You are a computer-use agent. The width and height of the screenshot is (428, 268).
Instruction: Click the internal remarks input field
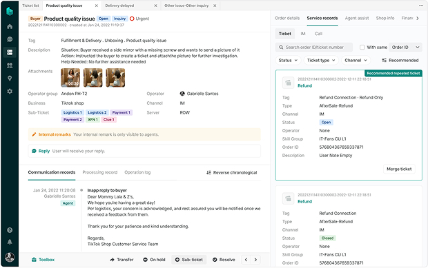[144, 134]
